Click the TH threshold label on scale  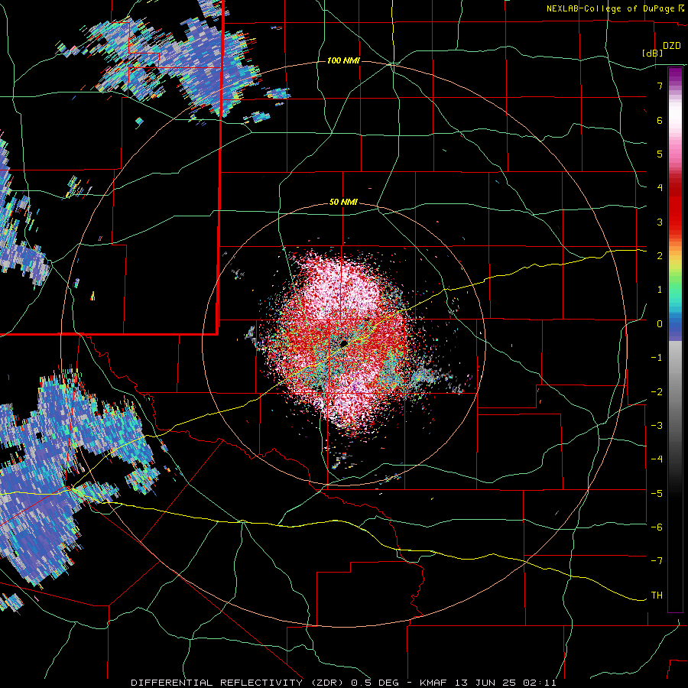coord(657,596)
